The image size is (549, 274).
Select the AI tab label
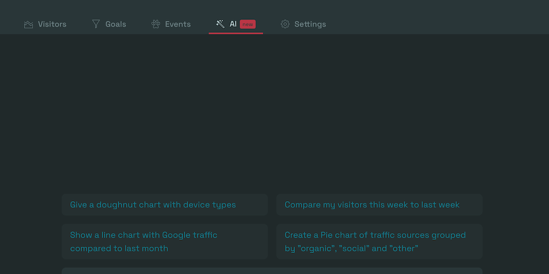233,24
